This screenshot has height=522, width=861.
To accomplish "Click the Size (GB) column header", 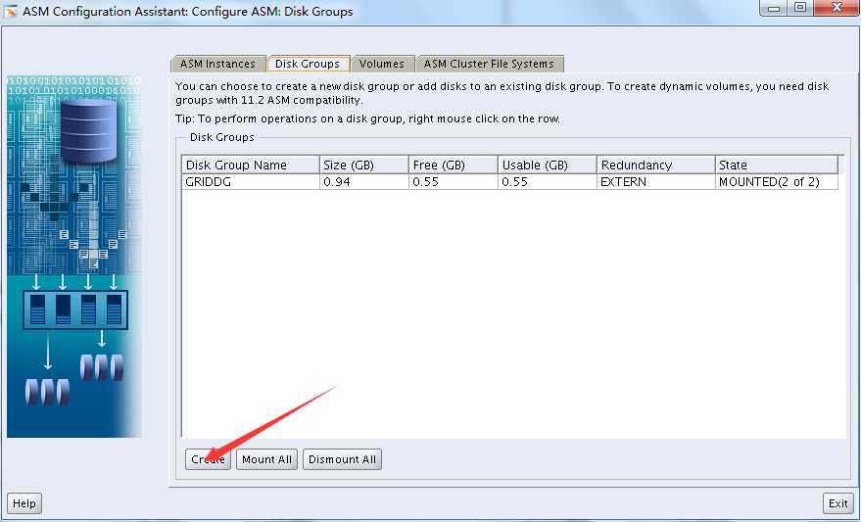I will [364, 166].
